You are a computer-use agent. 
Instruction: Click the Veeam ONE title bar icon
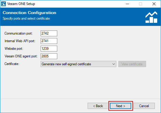[4, 4]
